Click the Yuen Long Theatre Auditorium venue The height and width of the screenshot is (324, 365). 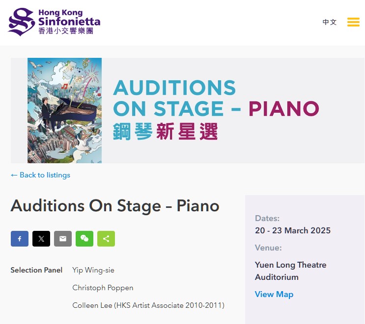coord(290,271)
